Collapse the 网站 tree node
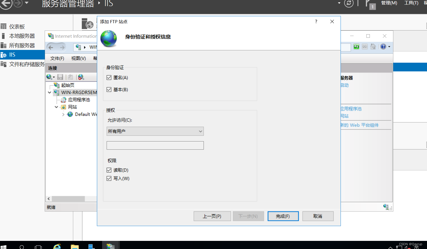The width and height of the screenshot is (427, 249). [56, 107]
